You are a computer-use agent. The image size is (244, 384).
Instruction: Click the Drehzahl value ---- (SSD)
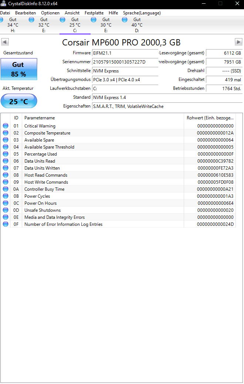click(x=224, y=71)
